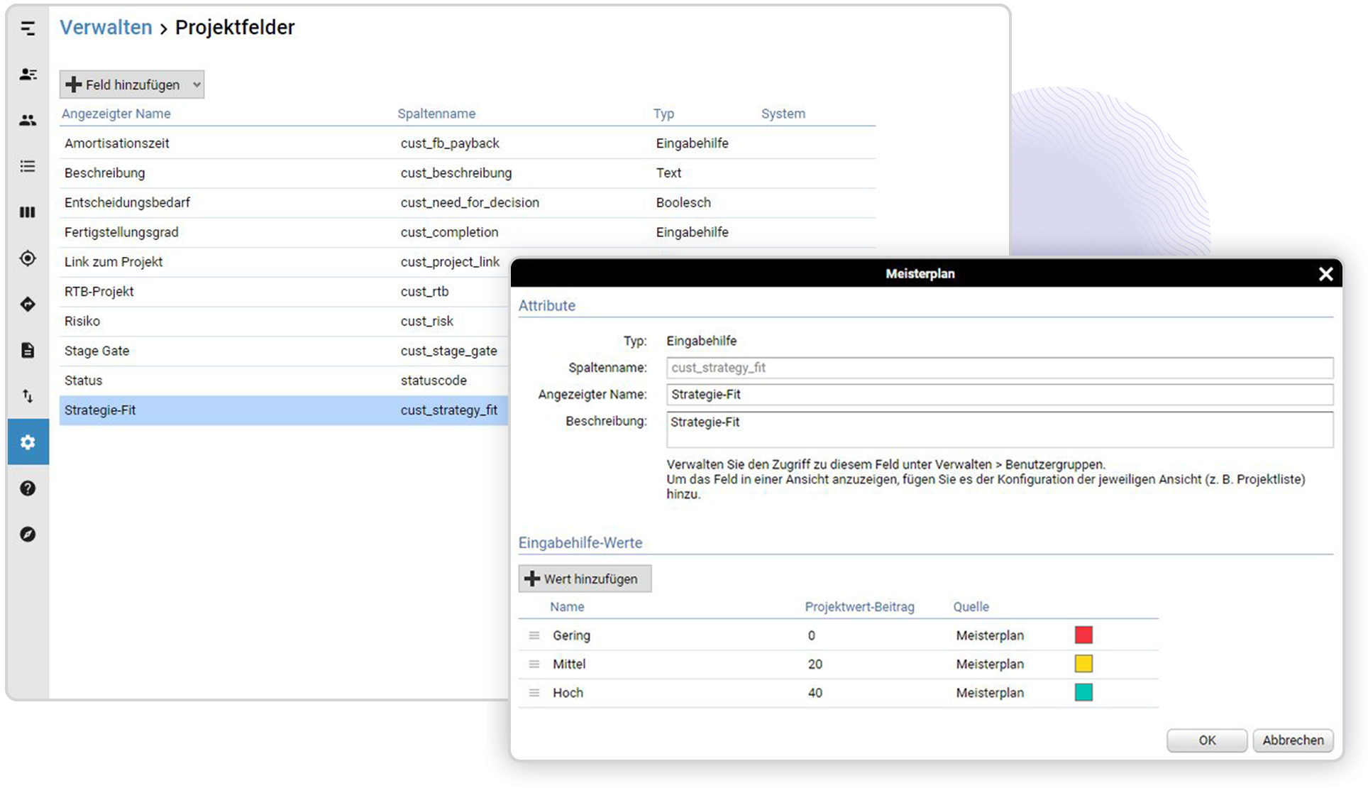Open the document reports sidebar icon
1368x788 pixels.
pos(28,350)
